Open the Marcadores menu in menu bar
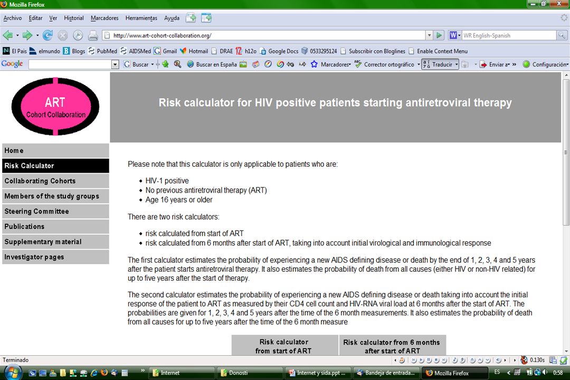The image size is (570, 380). coord(104,18)
